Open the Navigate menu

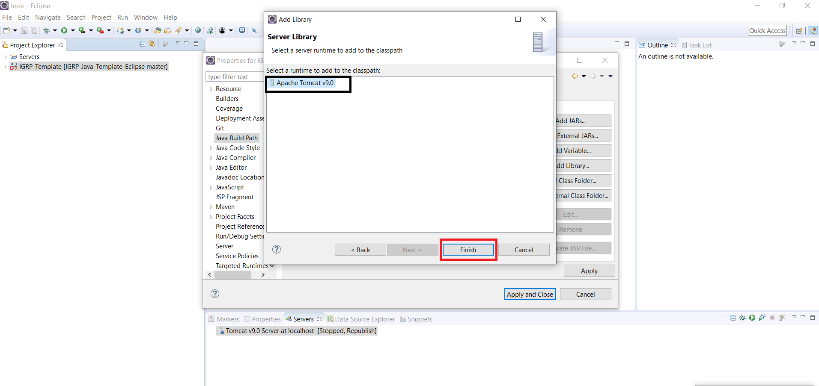[x=48, y=18]
